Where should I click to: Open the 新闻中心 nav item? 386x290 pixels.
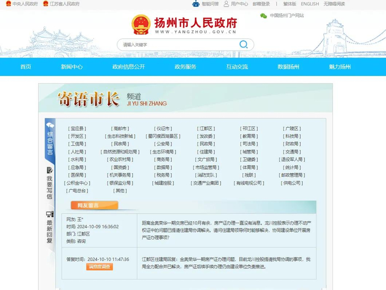coord(72,67)
